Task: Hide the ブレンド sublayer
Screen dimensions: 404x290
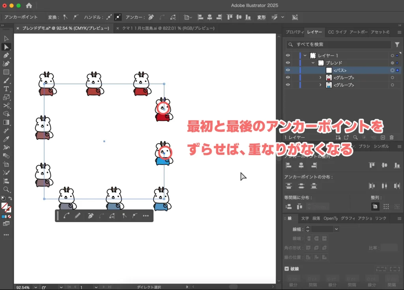Action: (x=288, y=63)
